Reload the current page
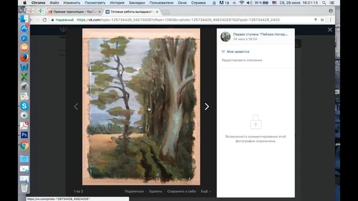 45,20
